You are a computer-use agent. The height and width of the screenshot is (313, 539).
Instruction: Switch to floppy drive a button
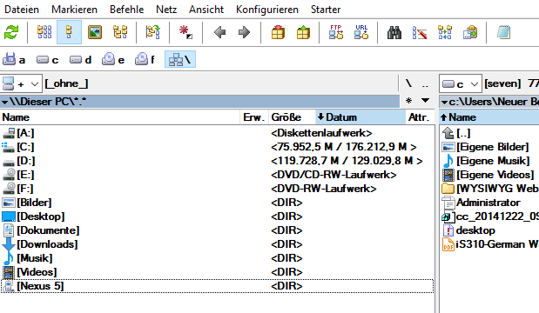(14, 59)
